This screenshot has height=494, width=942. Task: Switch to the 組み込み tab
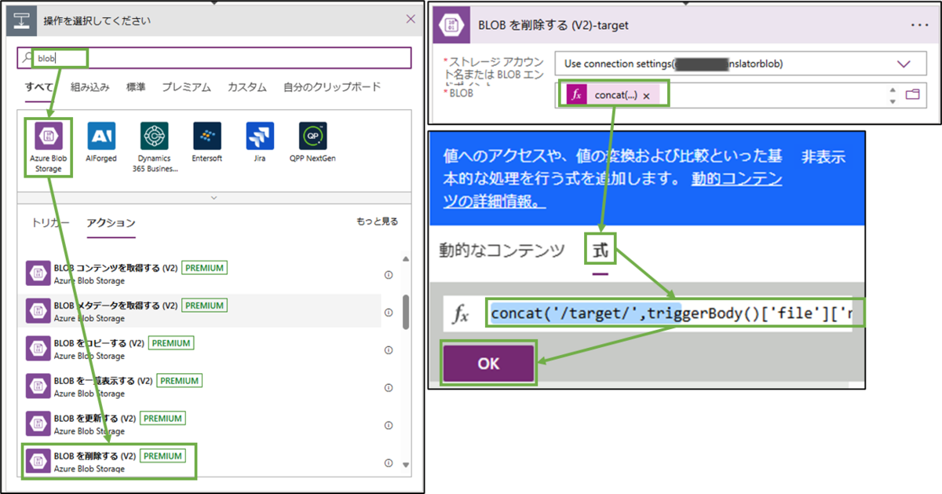pyautogui.click(x=89, y=87)
